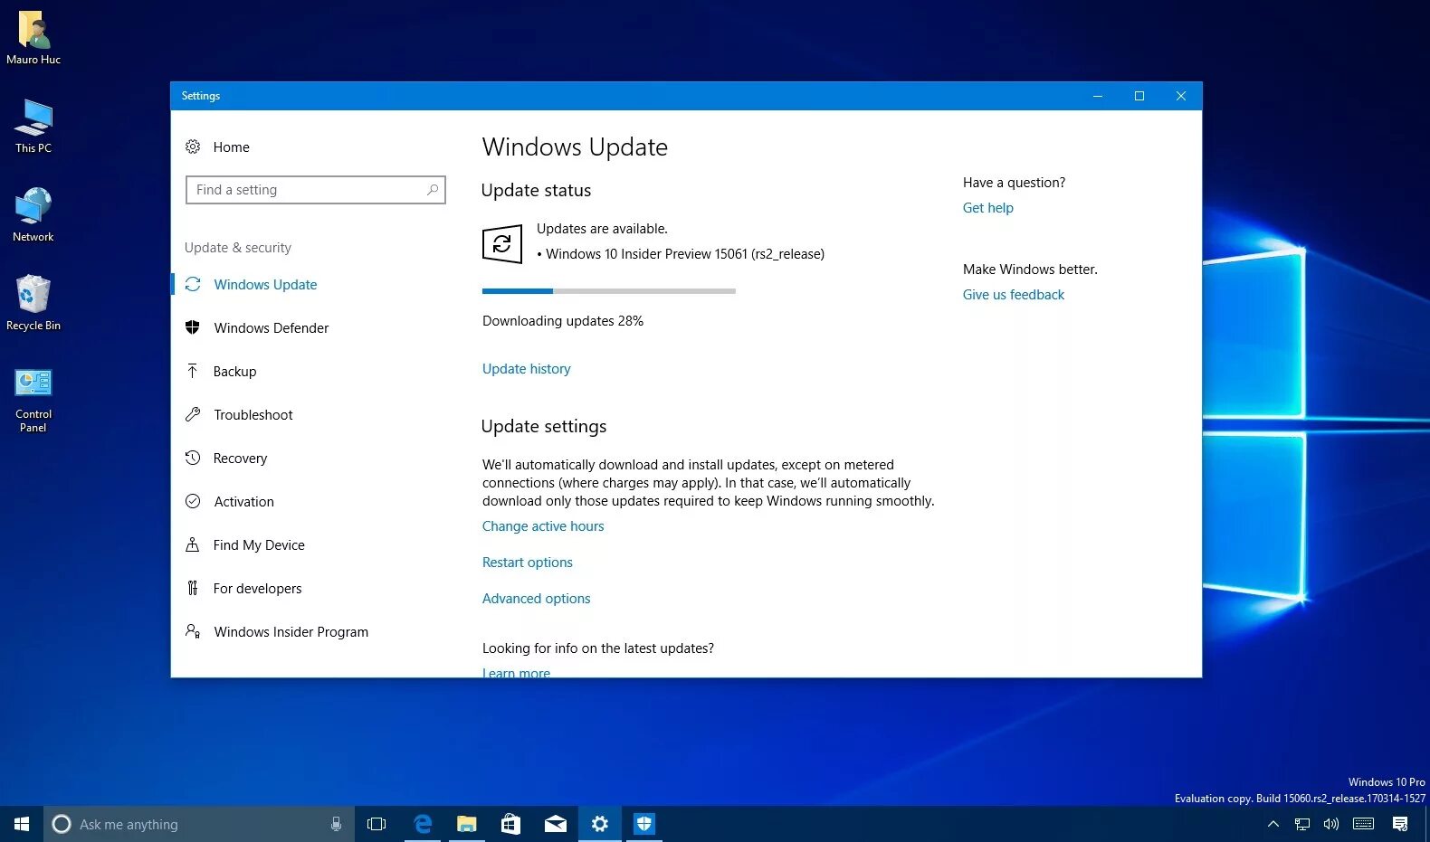Click the Update history link
This screenshot has width=1430, height=842.
tap(526, 369)
